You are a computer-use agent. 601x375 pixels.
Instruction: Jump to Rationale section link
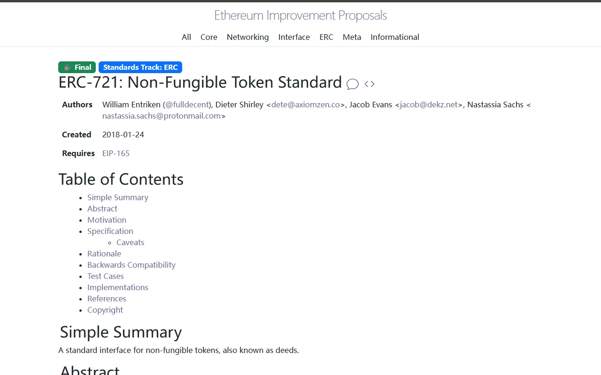104,254
